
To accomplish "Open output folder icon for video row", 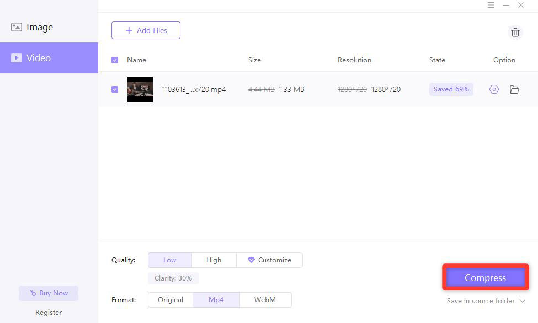I will click(514, 89).
